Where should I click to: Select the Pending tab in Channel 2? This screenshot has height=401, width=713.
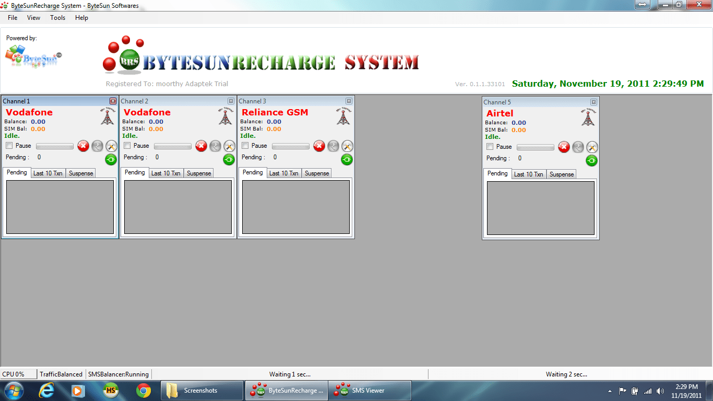[135, 172]
